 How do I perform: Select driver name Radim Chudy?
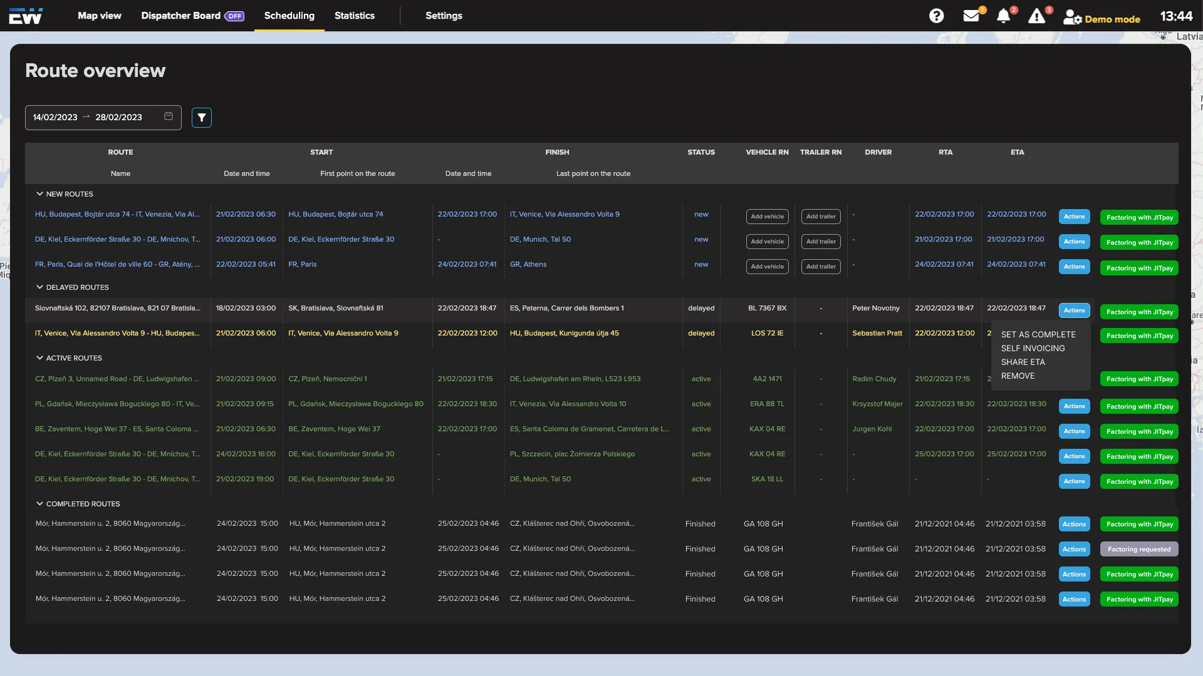click(874, 379)
